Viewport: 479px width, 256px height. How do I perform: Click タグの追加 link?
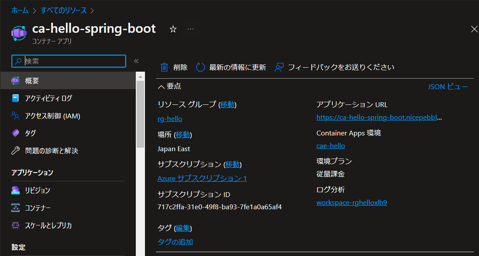176,242
